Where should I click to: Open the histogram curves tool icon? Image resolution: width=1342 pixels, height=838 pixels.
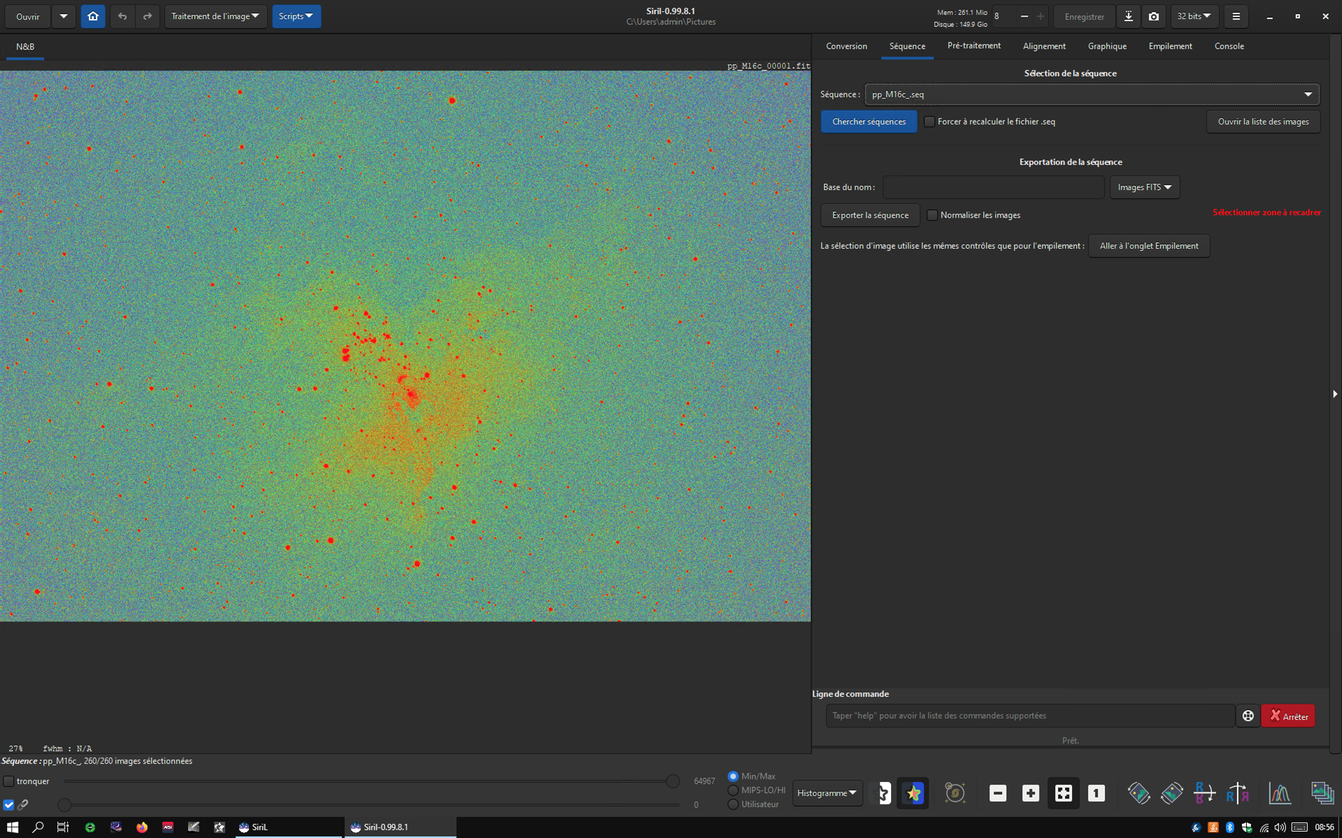click(1279, 793)
